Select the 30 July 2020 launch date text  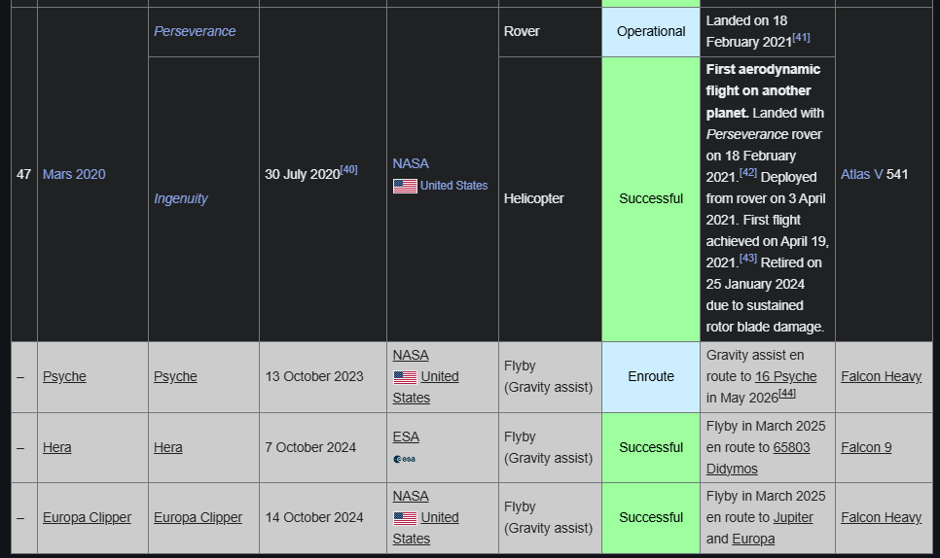coord(302,174)
